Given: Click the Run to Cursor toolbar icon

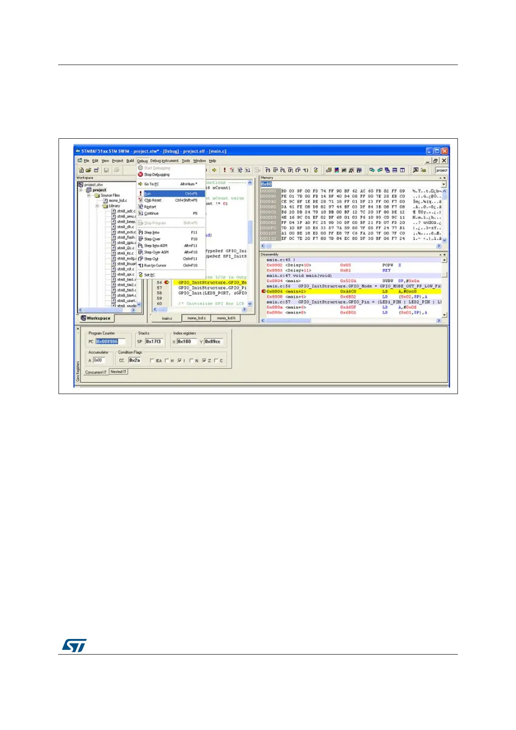Looking at the screenshot, I should [306, 170].
